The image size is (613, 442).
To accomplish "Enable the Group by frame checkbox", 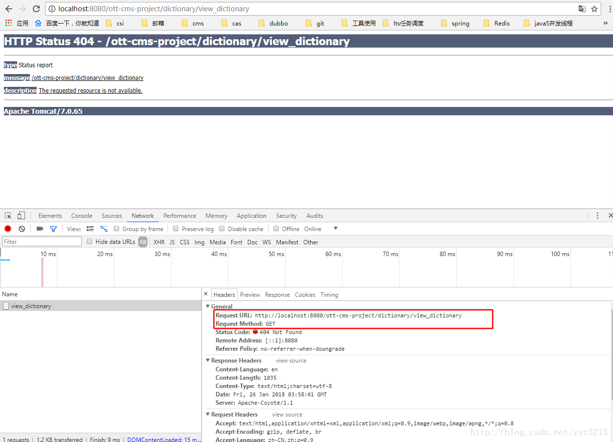I will point(117,229).
